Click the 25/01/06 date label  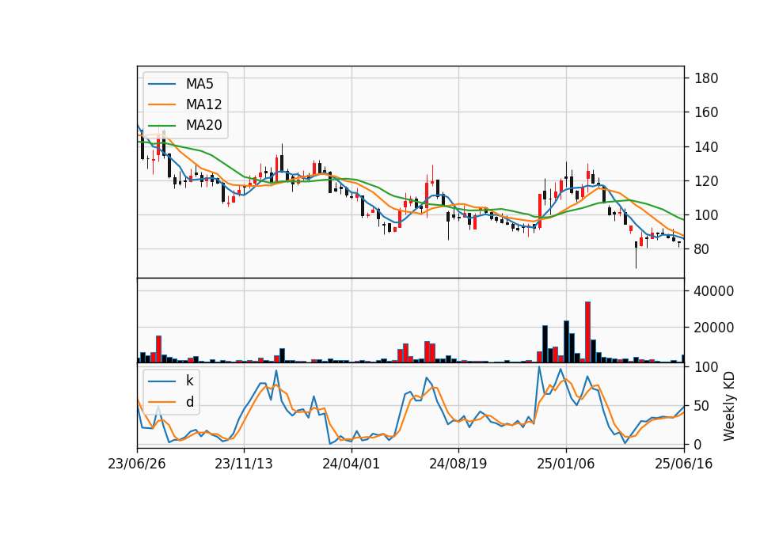coord(565,464)
